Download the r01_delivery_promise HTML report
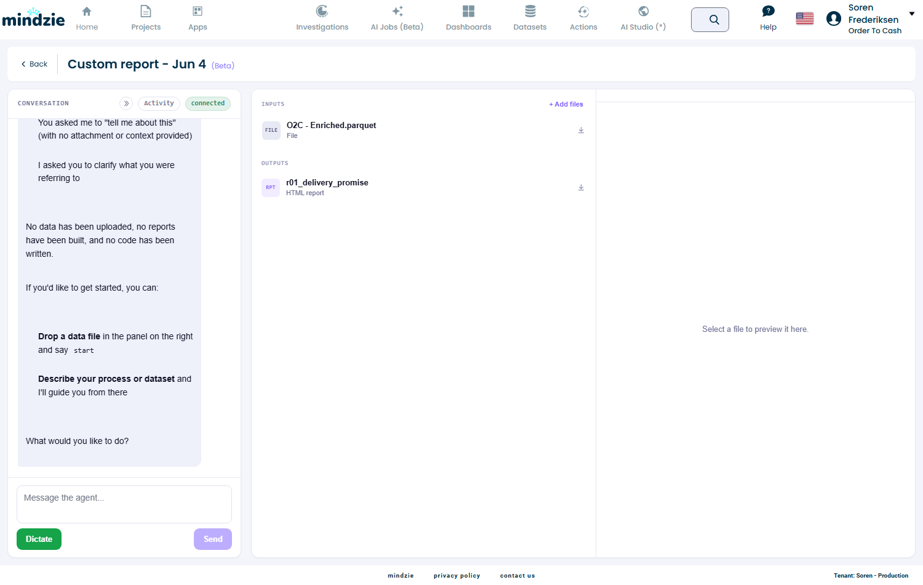The width and height of the screenshot is (923, 585). pos(581,187)
